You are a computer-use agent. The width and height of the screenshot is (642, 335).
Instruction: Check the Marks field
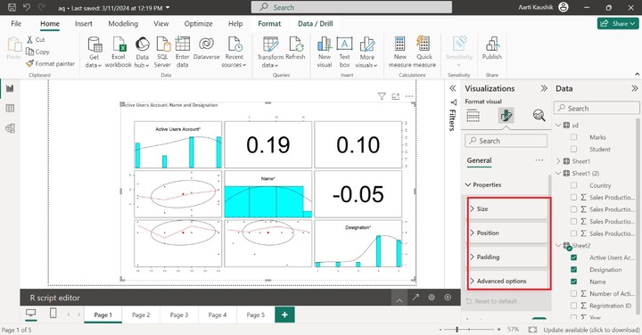pyautogui.click(x=573, y=137)
